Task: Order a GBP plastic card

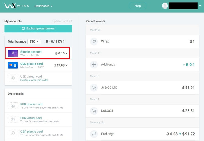Action: pyautogui.click(x=31, y=132)
